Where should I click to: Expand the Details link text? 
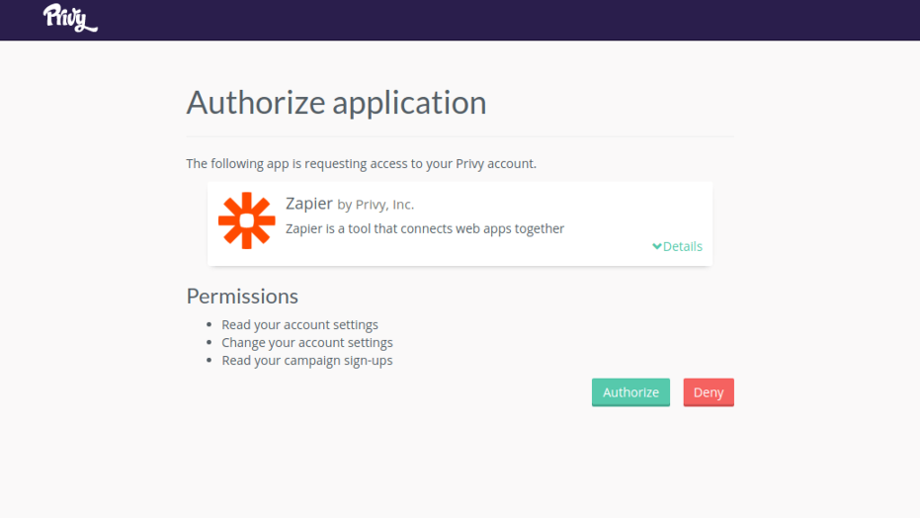coord(683,246)
